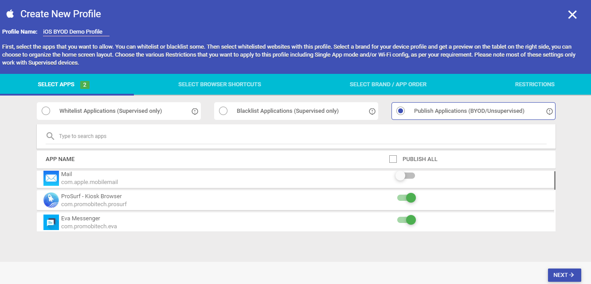This screenshot has height=284, width=591.
Task: Click the com.promobitech.eva bundle ID text
Action: pos(89,226)
